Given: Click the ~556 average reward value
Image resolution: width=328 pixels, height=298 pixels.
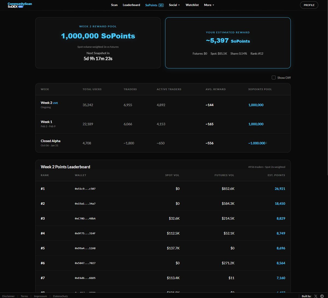Looking at the screenshot, I should point(209,143).
